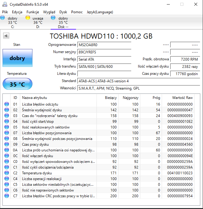Open the Edycja menu

pos(17,12)
